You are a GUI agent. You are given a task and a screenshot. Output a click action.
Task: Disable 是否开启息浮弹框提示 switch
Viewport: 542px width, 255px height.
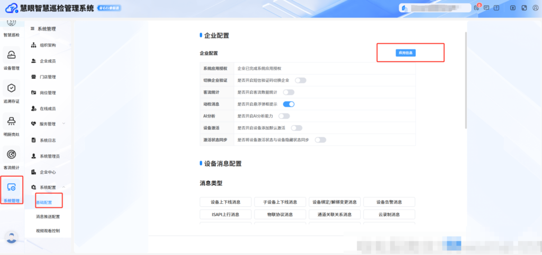pyautogui.click(x=288, y=104)
